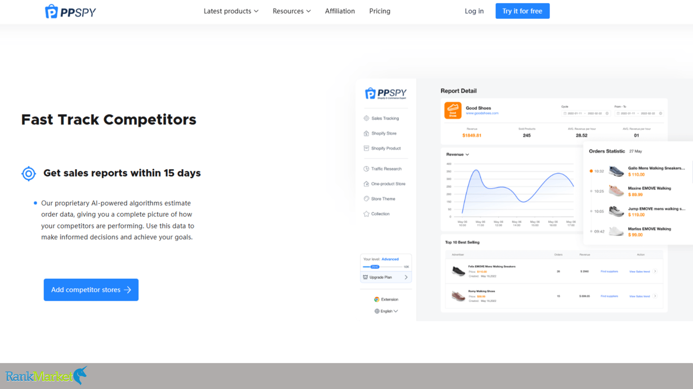This screenshot has height=389, width=693.
Task: Click the One-product Store house icon
Action: (366, 184)
